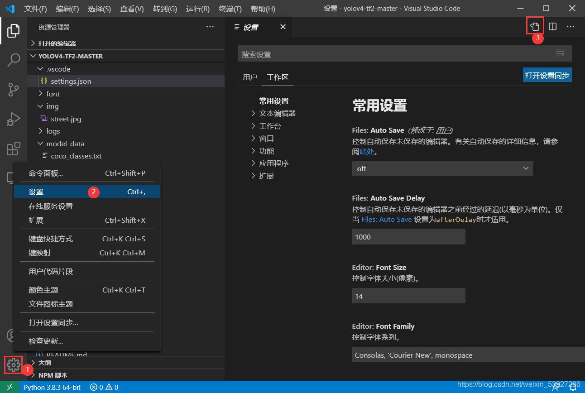Open the Files: Auto Save dropdown
The image size is (585, 393).
pos(442,168)
